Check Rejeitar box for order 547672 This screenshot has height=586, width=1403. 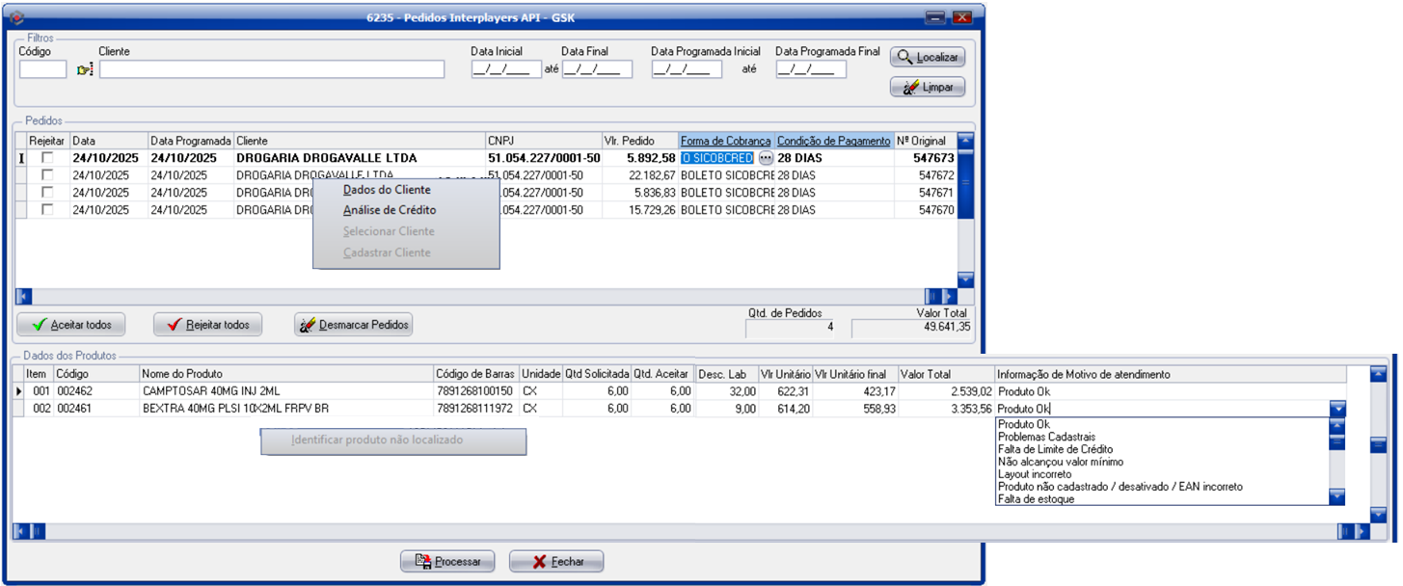(46, 175)
